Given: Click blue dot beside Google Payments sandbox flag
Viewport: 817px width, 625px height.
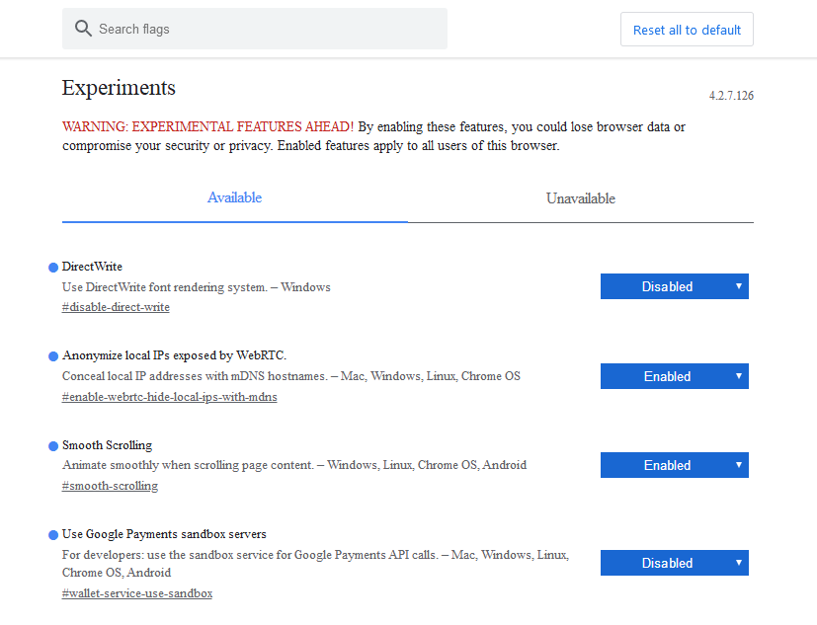Looking at the screenshot, I should [x=53, y=535].
